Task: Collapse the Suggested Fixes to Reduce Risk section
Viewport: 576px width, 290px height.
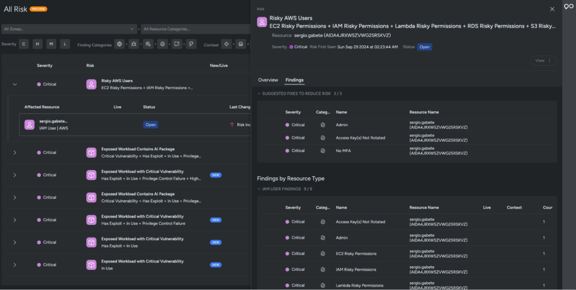Action: 259,94
